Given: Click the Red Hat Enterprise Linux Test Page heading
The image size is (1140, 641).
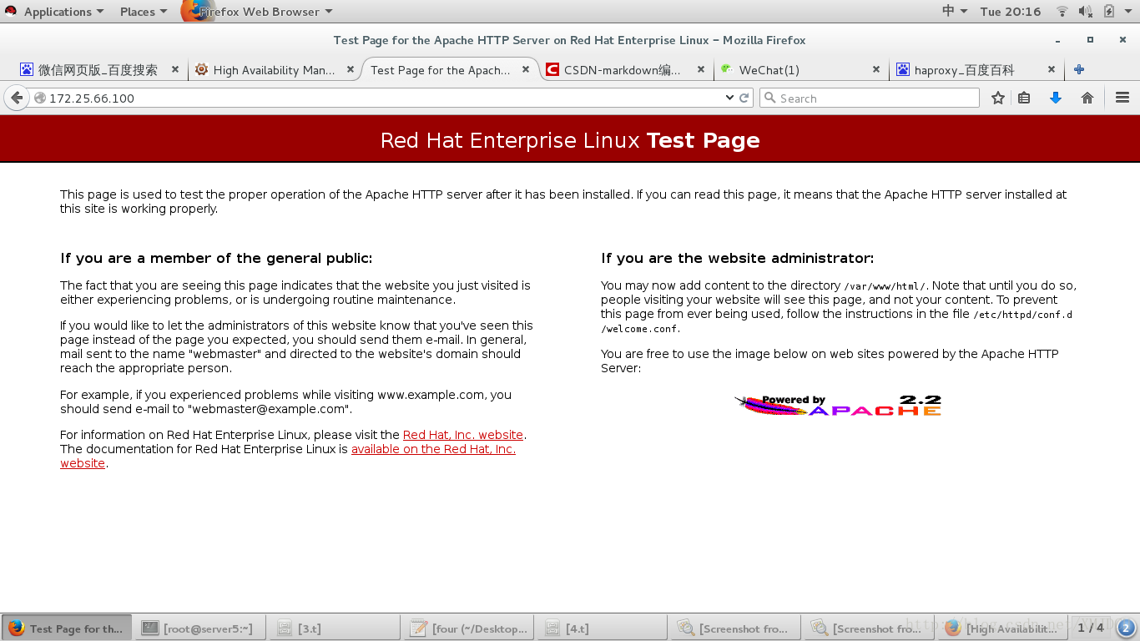Looking at the screenshot, I should point(570,140).
